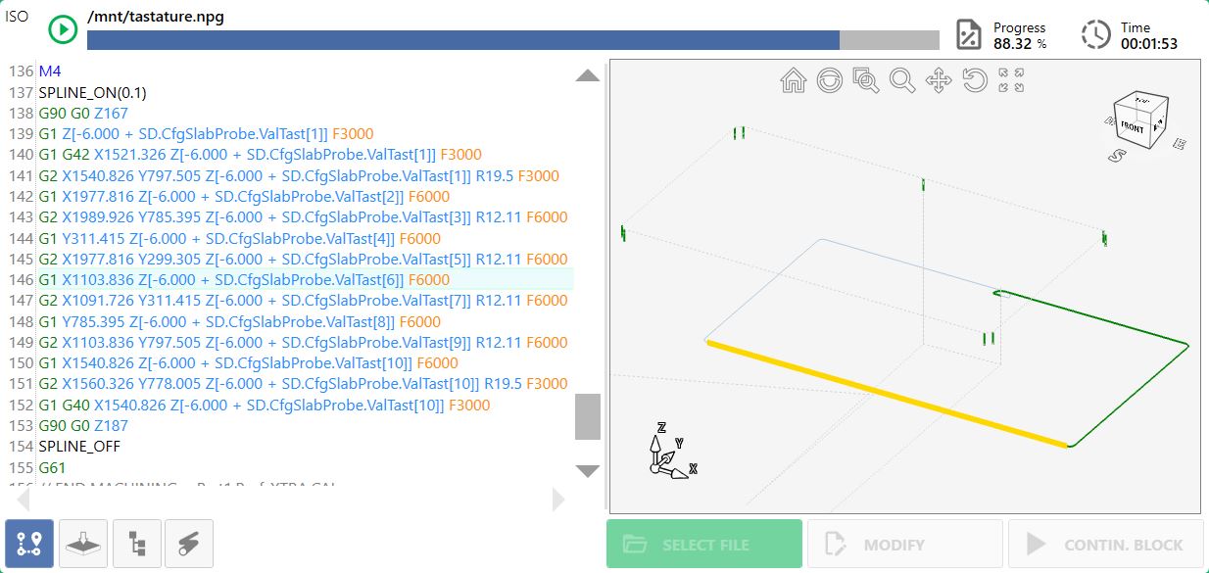This screenshot has width=1209, height=573.
Task: Open the tree structure view button
Action: click(x=137, y=544)
